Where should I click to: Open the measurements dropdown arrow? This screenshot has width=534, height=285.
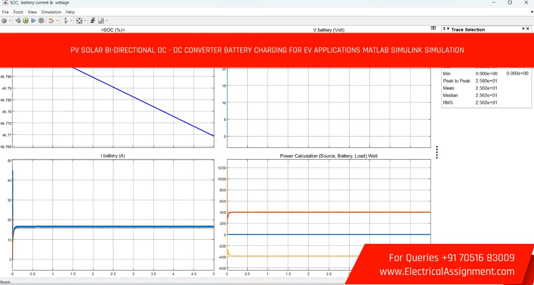[107, 21]
